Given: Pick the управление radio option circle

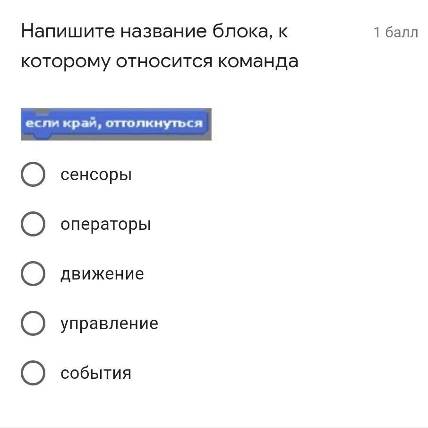Looking at the screenshot, I should tap(33, 323).
